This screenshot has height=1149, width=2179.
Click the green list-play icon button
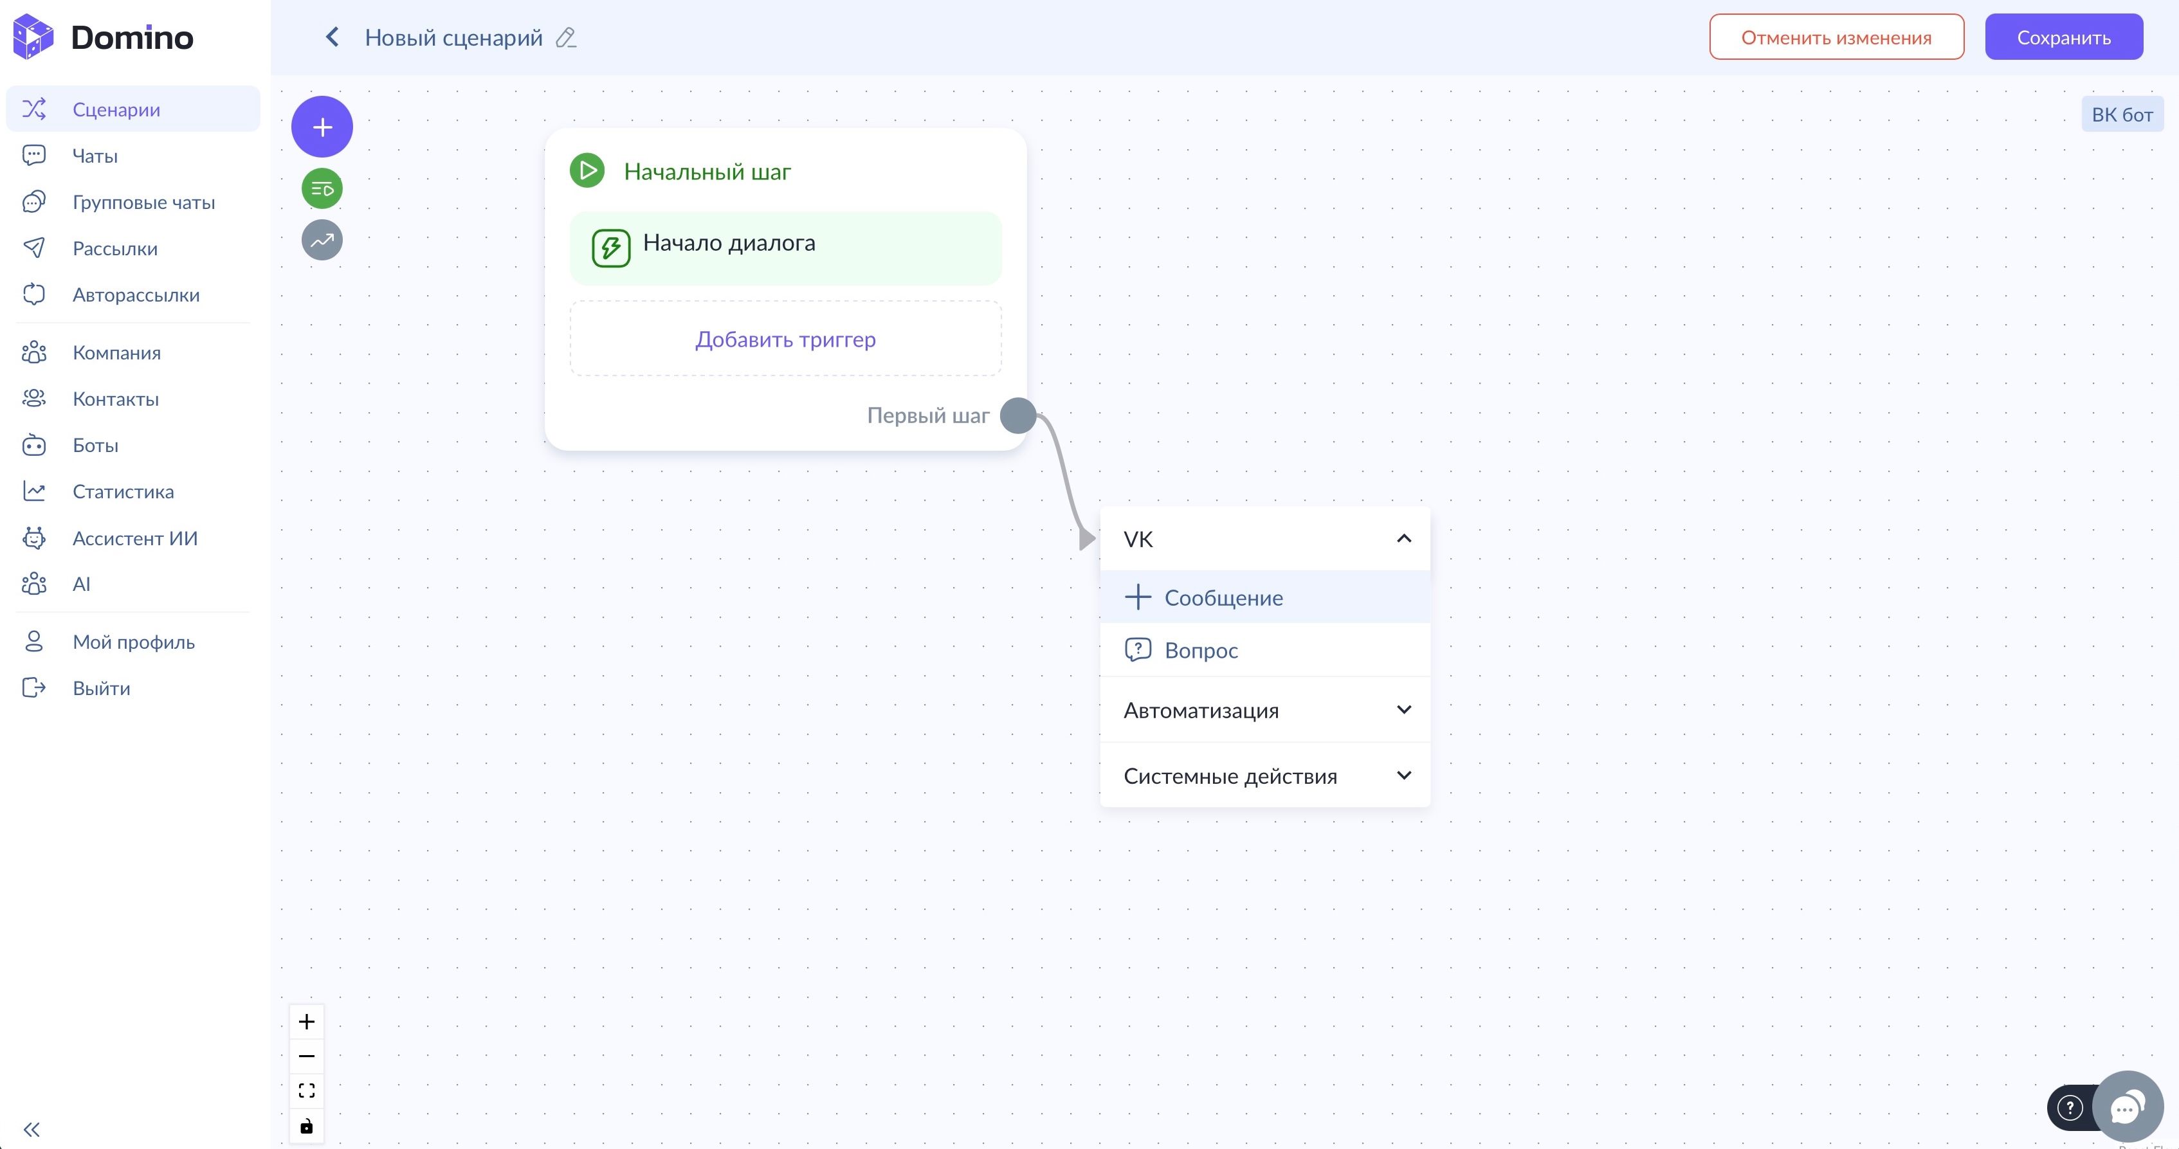pyautogui.click(x=322, y=188)
